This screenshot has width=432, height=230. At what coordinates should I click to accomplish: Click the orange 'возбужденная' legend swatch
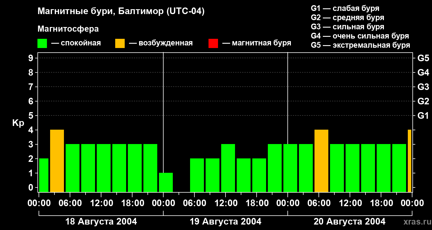tap(120, 43)
